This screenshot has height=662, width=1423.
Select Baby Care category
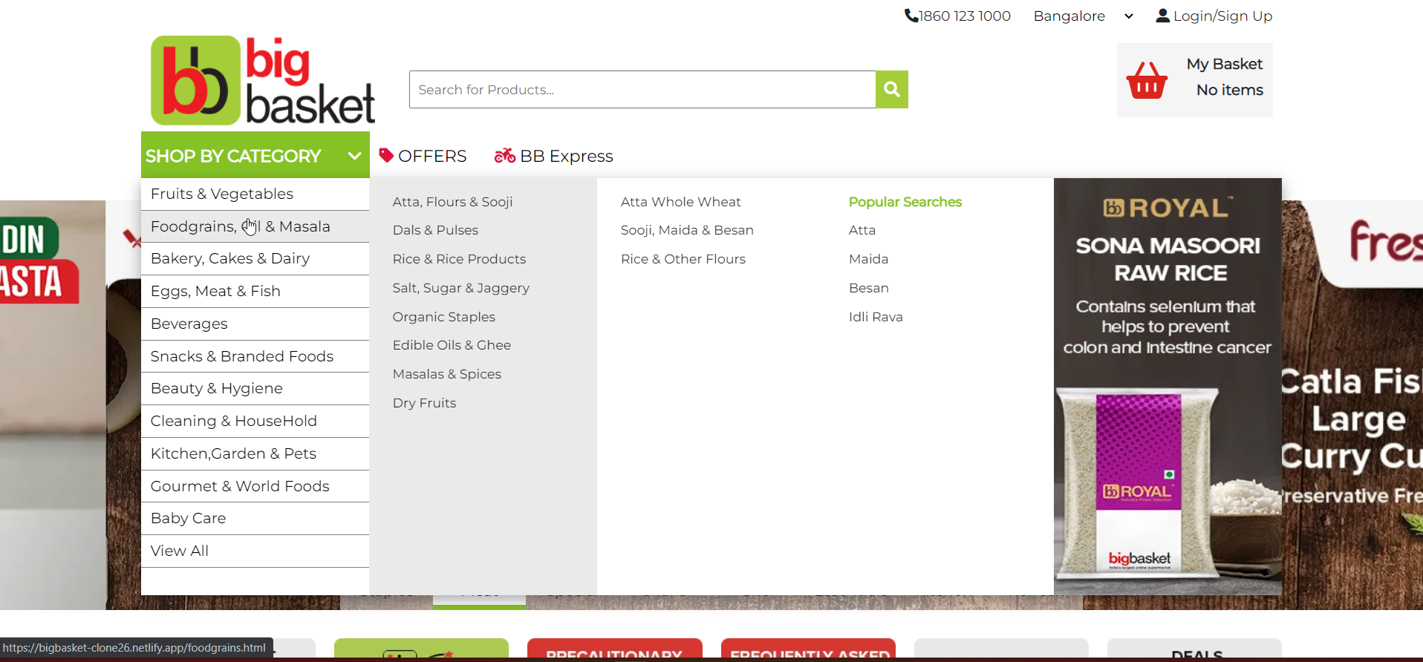point(255,518)
